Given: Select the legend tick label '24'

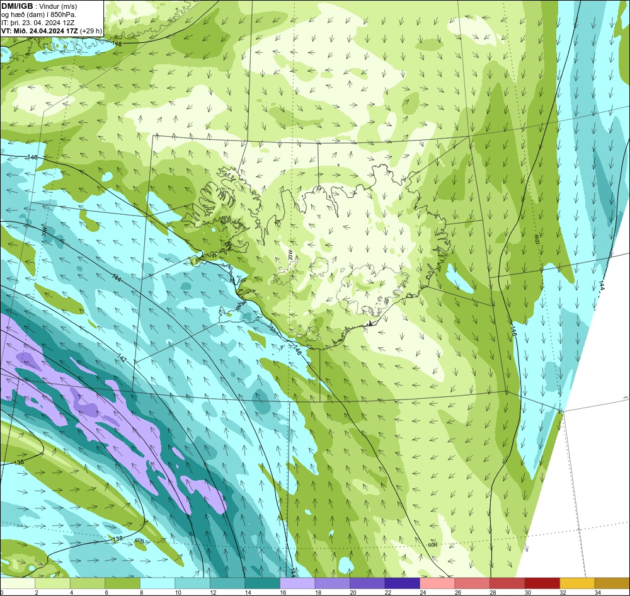Looking at the screenshot, I should click(x=423, y=592).
